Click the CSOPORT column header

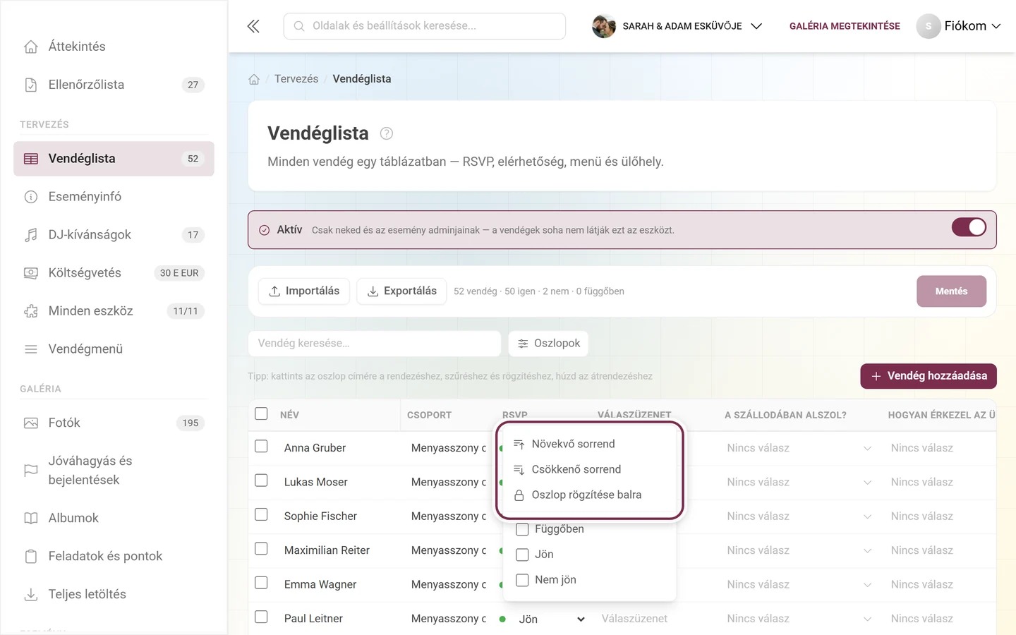click(429, 415)
